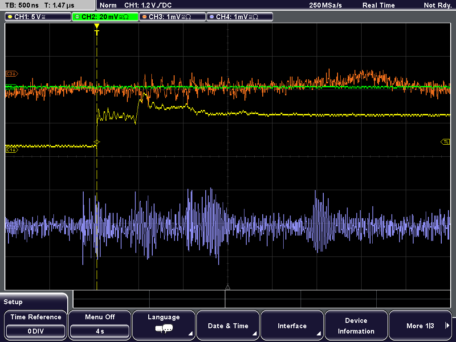Click the 4 s menu off value
The height and width of the screenshot is (342, 456).
tap(100, 331)
